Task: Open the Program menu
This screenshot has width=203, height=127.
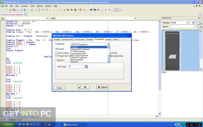Action: click(x=25, y=6)
